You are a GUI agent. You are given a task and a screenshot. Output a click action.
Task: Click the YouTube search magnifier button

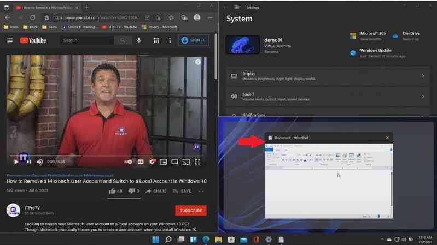tap(123, 40)
